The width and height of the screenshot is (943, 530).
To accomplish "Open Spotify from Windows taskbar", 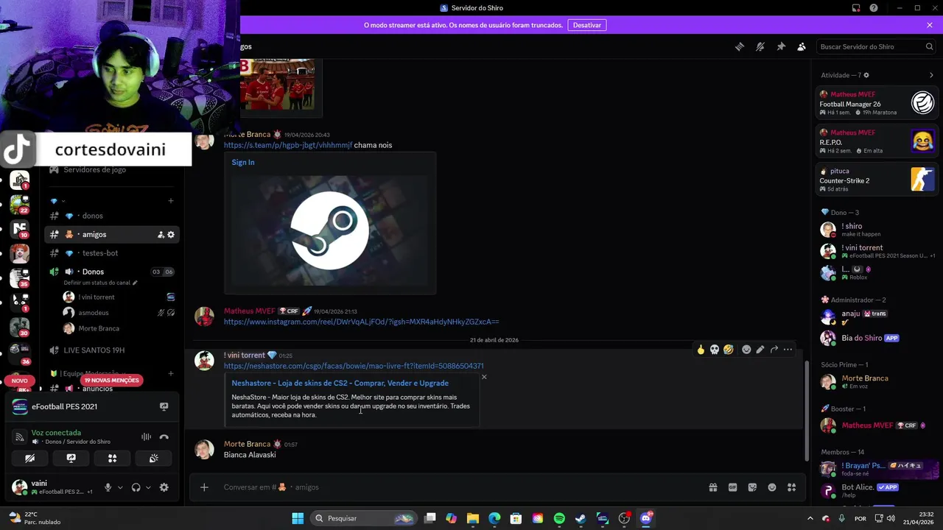I will coord(559,518).
